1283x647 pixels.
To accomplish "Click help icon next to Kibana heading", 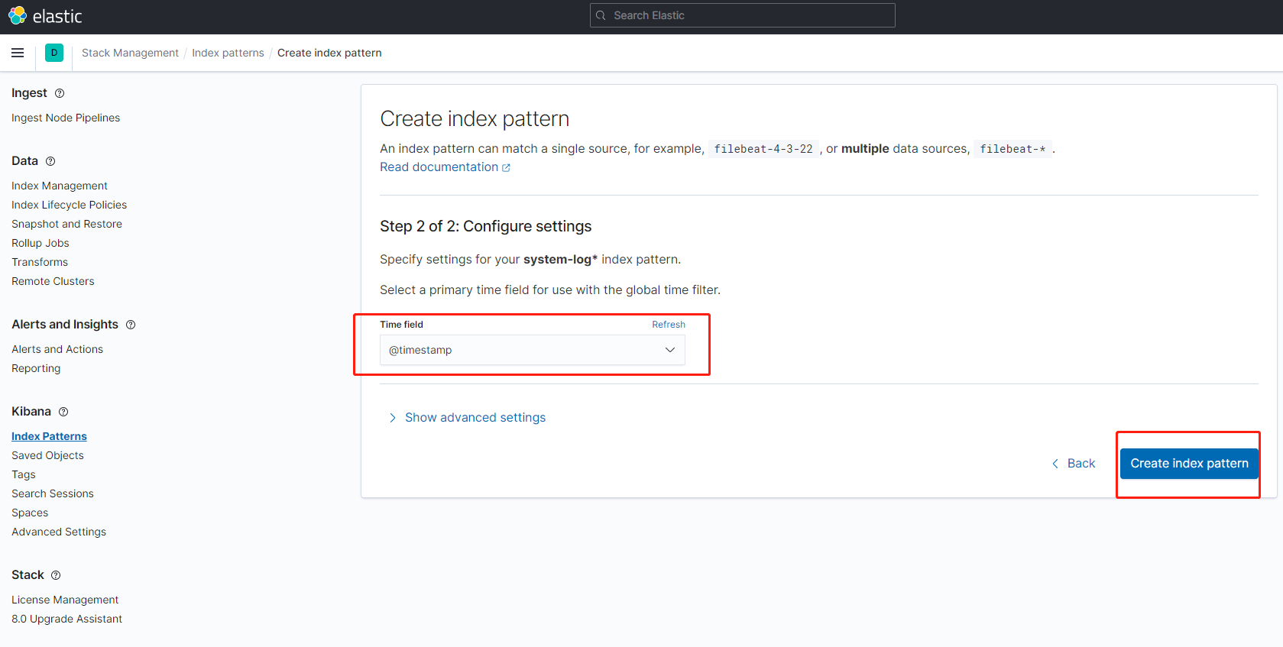I will point(63,412).
